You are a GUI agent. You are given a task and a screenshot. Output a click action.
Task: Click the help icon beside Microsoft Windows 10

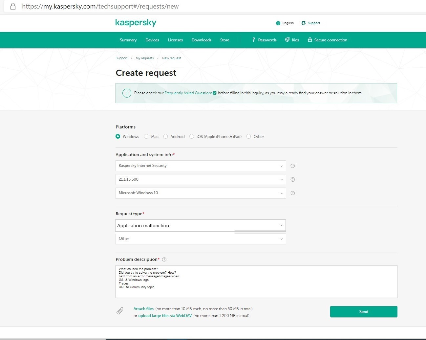pos(293,193)
